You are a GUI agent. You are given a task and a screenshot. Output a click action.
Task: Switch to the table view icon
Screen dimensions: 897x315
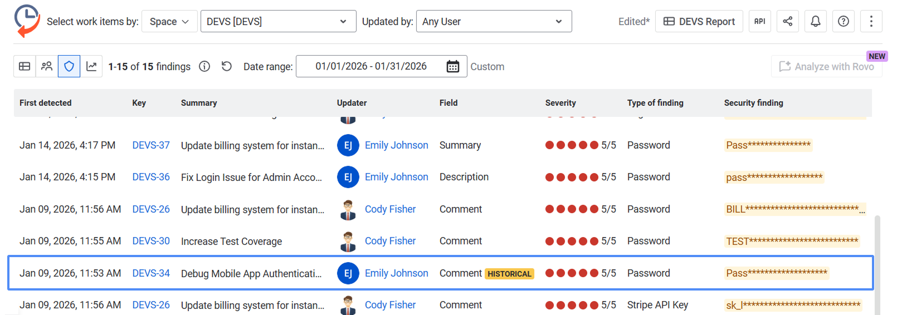25,66
